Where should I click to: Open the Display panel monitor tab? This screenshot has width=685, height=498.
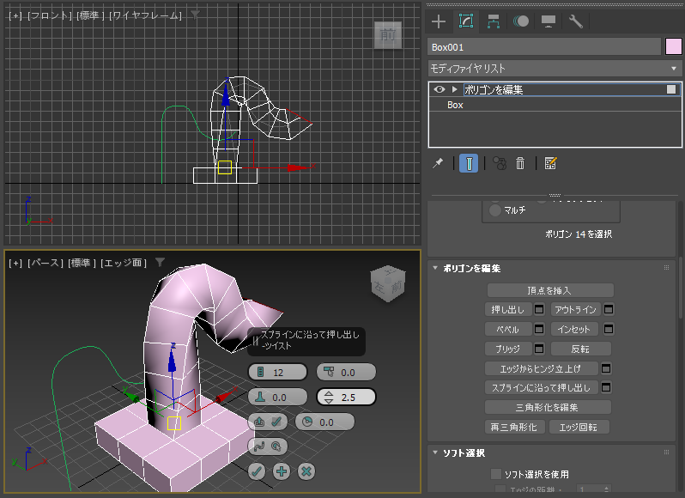tap(549, 21)
